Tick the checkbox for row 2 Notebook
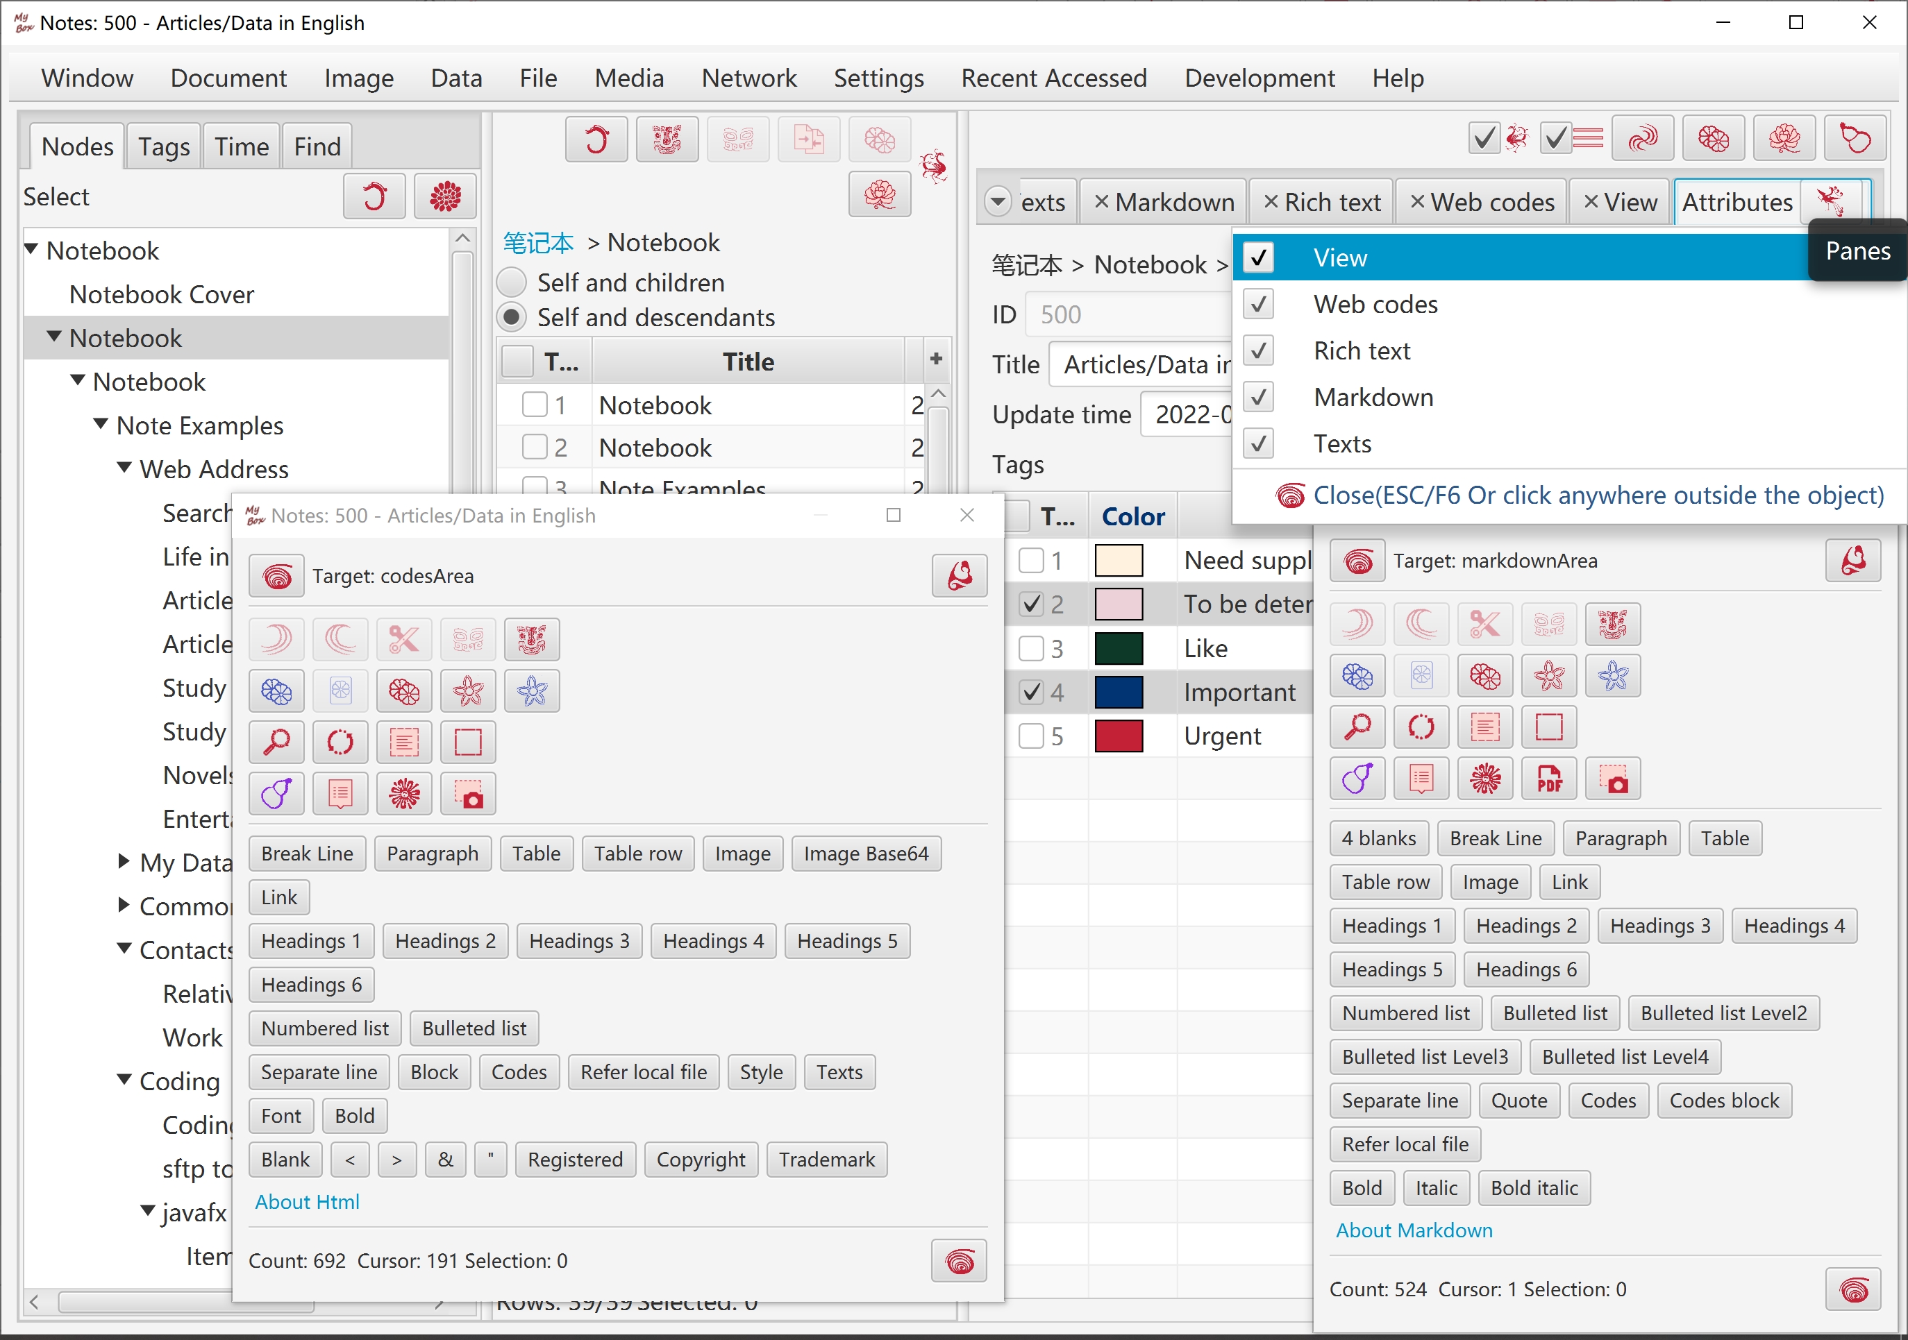1908x1340 pixels. 535,447
